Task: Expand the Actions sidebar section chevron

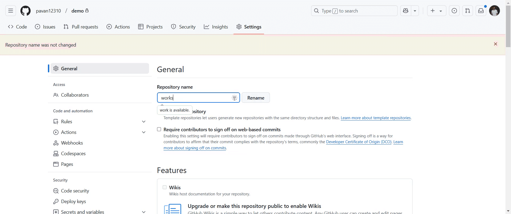Action: pos(144,132)
